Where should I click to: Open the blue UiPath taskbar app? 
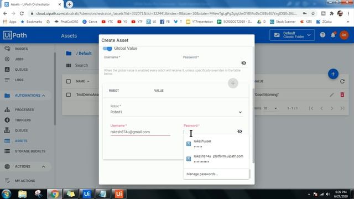pyautogui.click(x=87, y=194)
